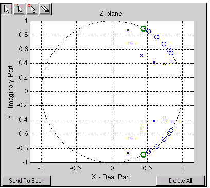Click the lower pole near real 0.28, imaginary -0.67

[131, 139]
